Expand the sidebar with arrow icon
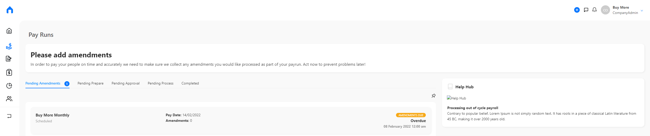The height and width of the screenshot is (136, 650). (9, 116)
